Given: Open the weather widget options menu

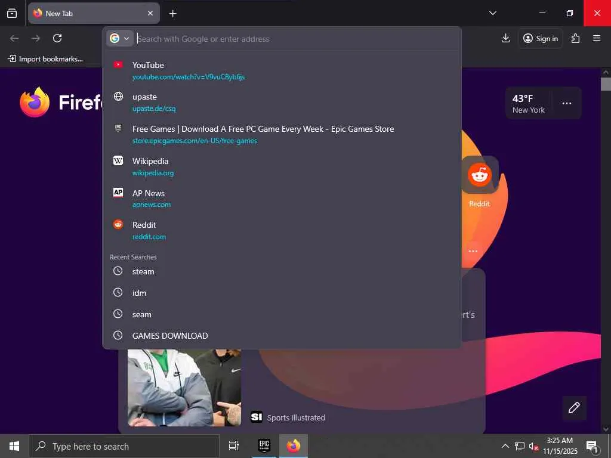Looking at the screenshot, I should point(567,103).
